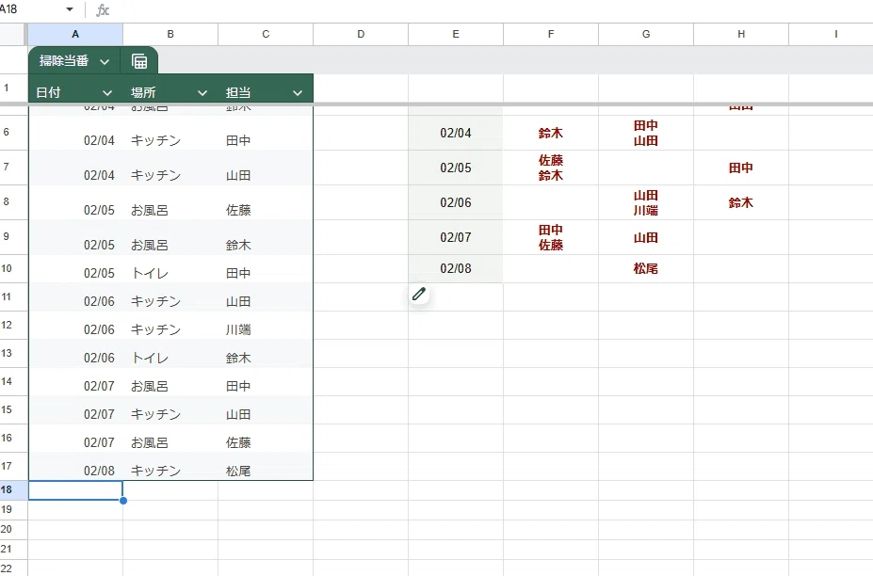Select column G header
The height and width of the screenshot is (576, 873).
[646, 34]
